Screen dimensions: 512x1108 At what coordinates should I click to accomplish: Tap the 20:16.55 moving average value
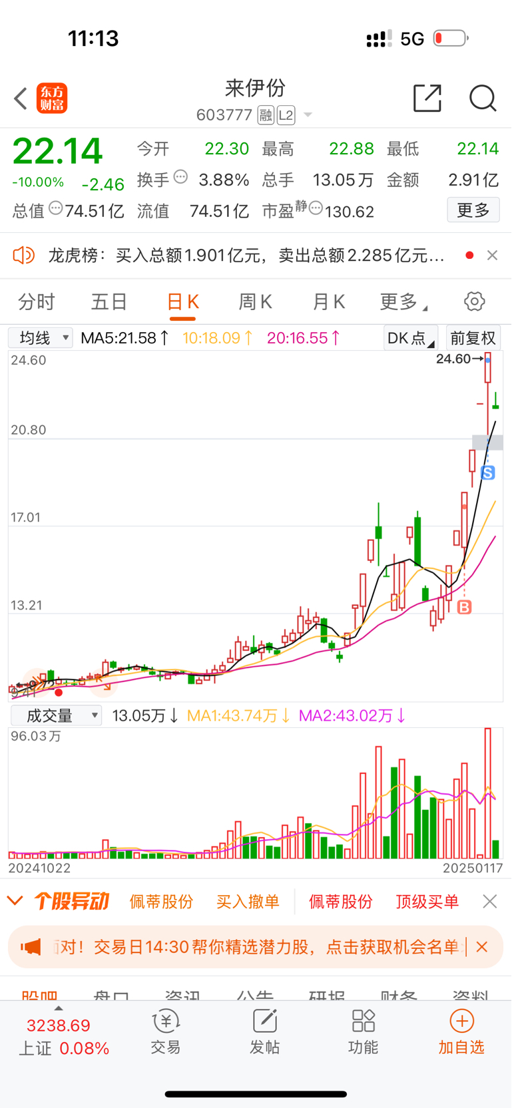pos(304,338)
